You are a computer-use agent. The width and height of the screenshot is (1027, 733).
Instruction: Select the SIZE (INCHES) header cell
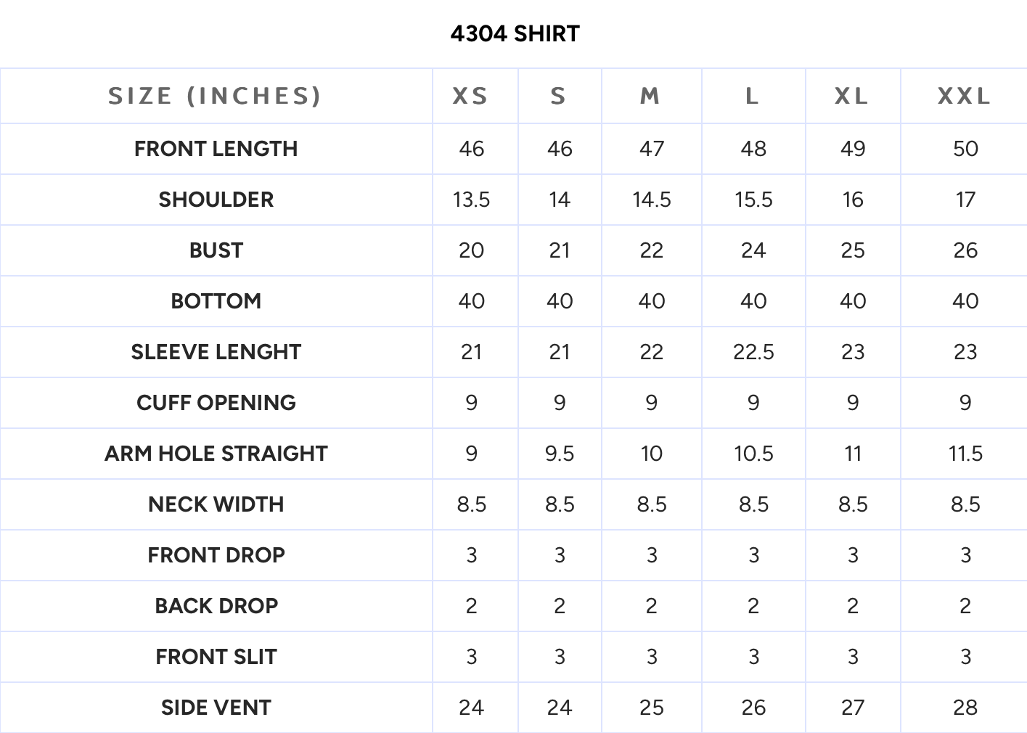click(215, 96)
